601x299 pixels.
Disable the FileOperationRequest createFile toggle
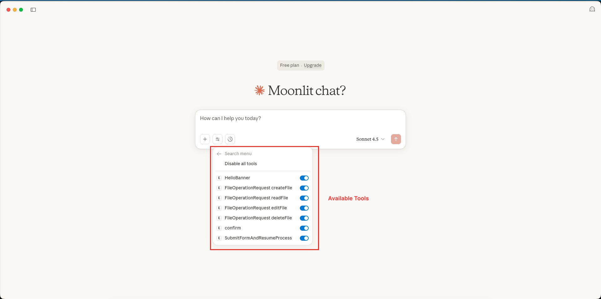click(x=304, y=188)
